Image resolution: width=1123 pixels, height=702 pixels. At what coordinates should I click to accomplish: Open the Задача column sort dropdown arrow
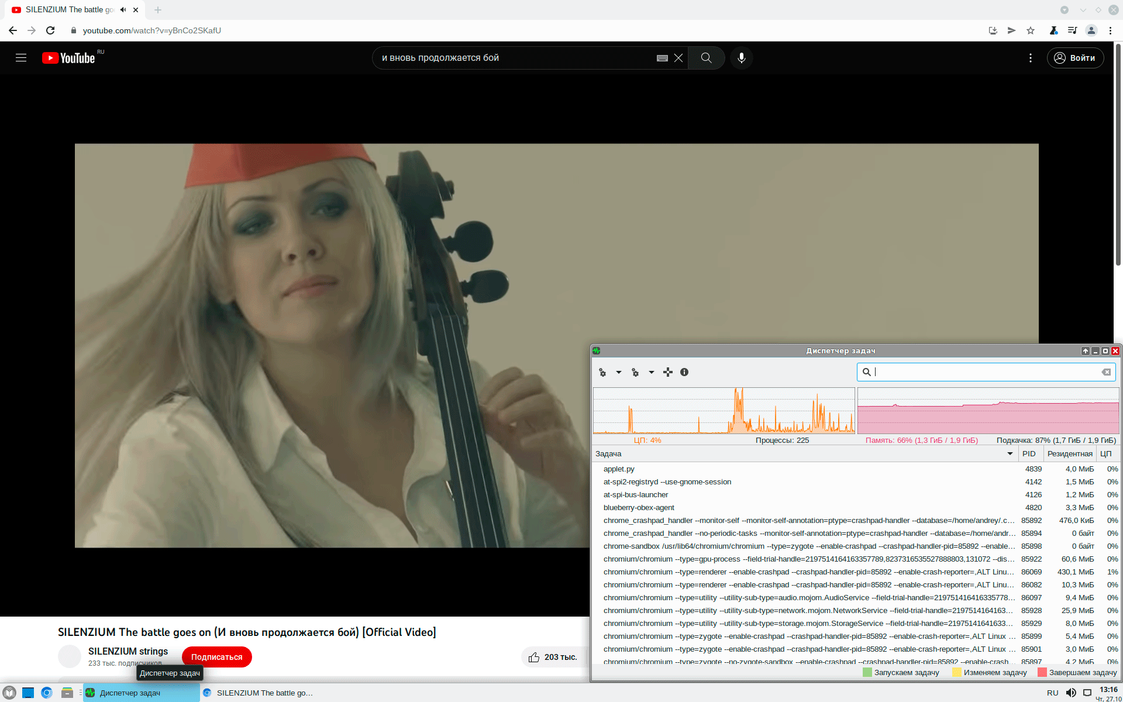click(x=1010, y=454)
